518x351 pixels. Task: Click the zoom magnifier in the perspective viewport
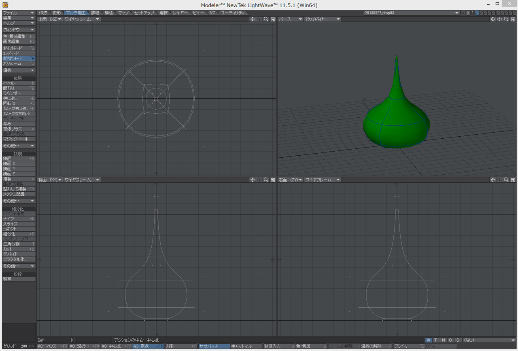coord(506,19)
